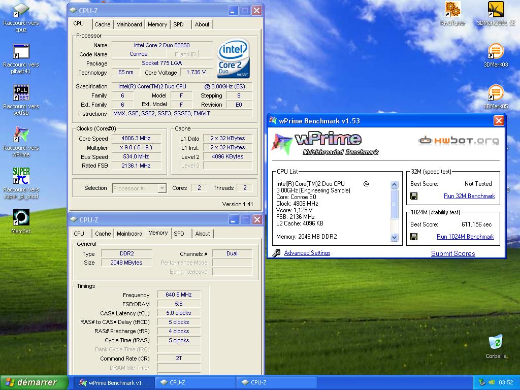Click the FSB:DRAM 5:6 value

[178, 304]
